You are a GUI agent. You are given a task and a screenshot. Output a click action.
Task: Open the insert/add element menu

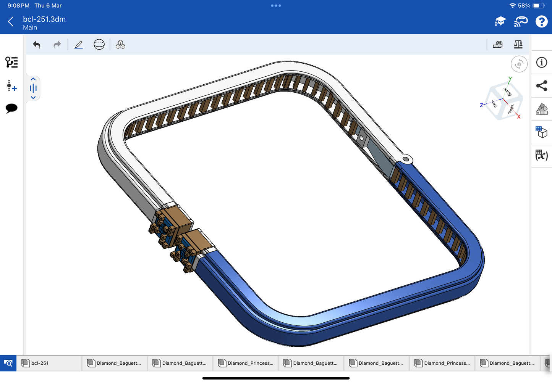[x=11, y=86]
